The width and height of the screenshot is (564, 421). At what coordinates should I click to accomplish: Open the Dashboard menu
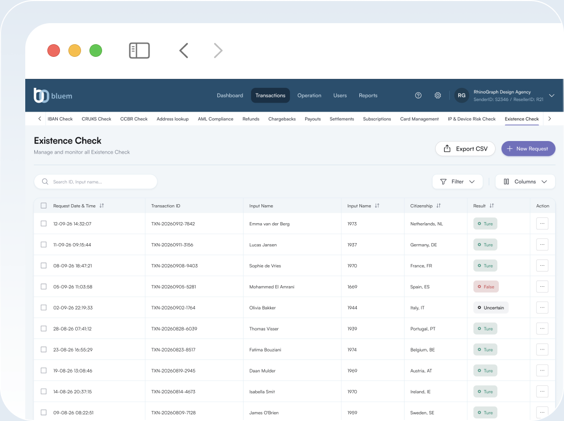230,95
